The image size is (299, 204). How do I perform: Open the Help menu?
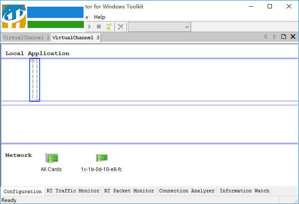[99, 17]
